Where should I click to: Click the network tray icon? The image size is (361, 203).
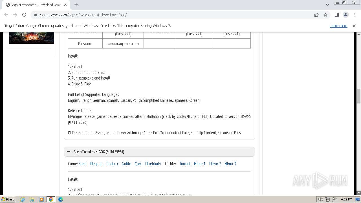point(327,199)
